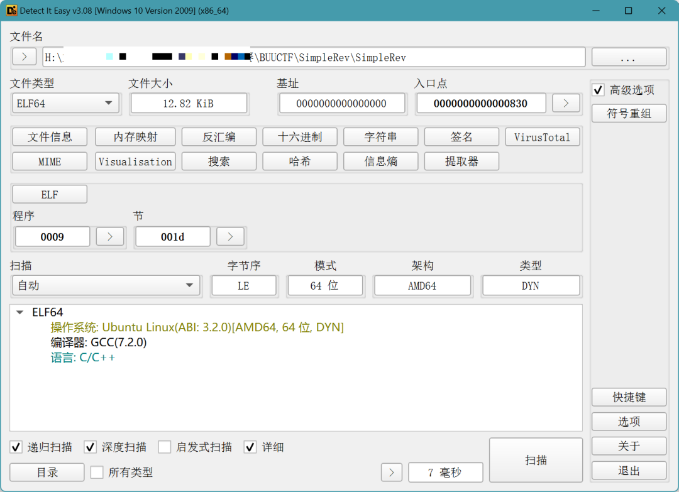This screenshot has width=679, height=492.
Task: Click the 程序 0009 field
Action: [x=52, y=237]
